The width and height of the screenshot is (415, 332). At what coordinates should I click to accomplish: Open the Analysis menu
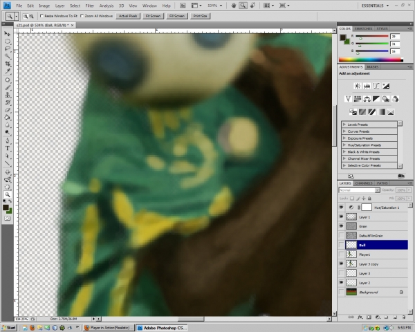coord(107,6)
